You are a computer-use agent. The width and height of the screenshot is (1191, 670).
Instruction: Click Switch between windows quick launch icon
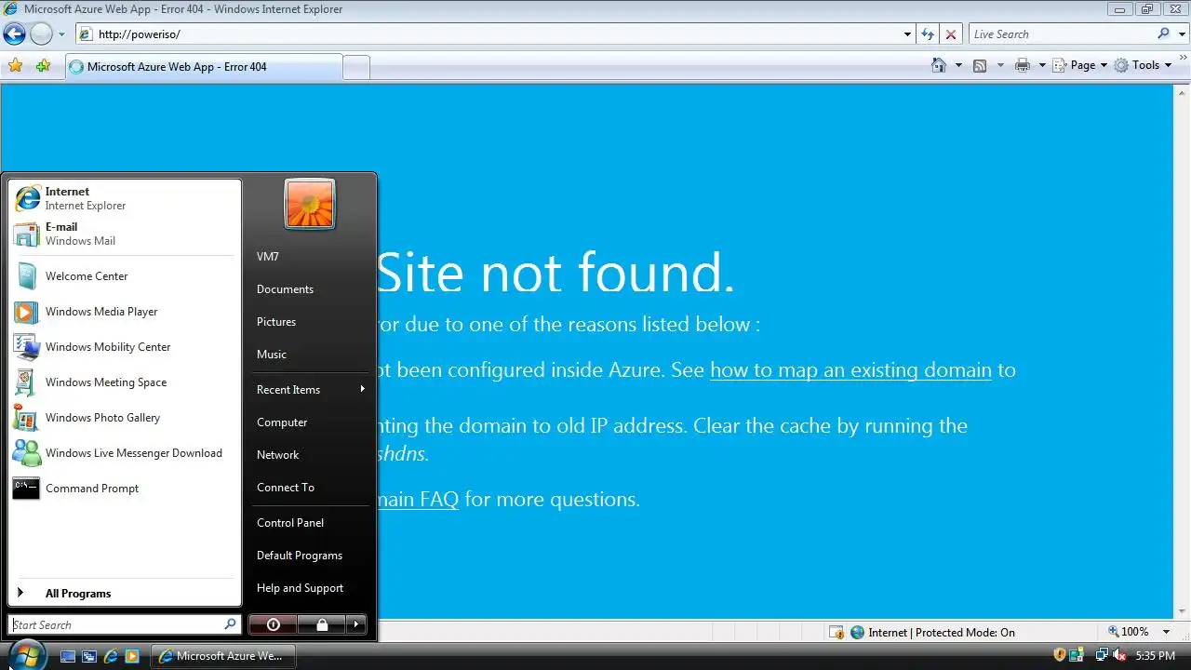[89, 656]
